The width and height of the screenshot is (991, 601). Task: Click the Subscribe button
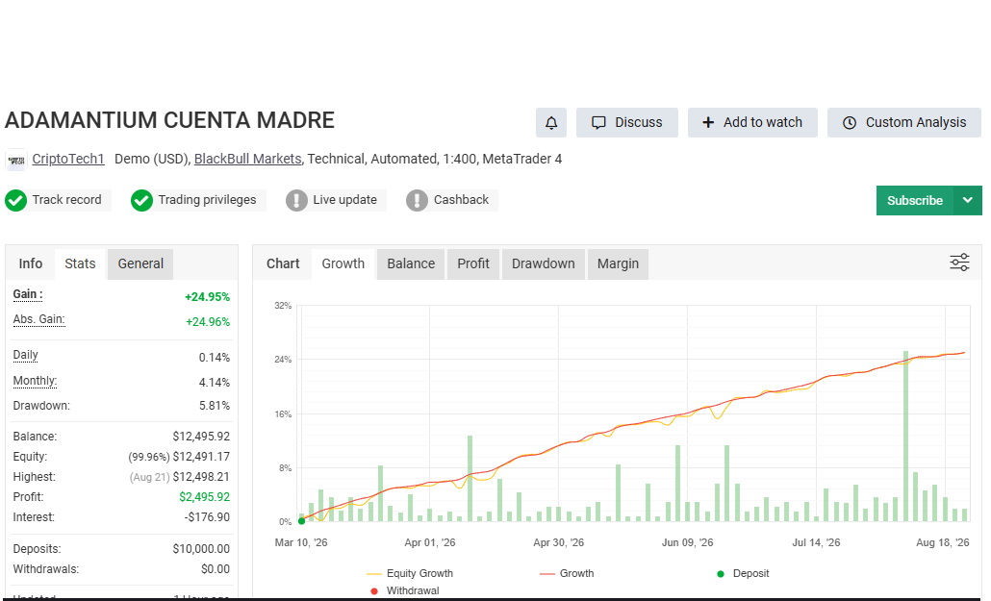pos(915,200)
